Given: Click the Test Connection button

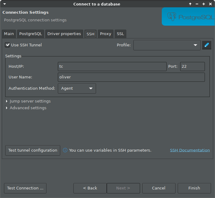Looking at the screenshot, I should coord(25,188).
